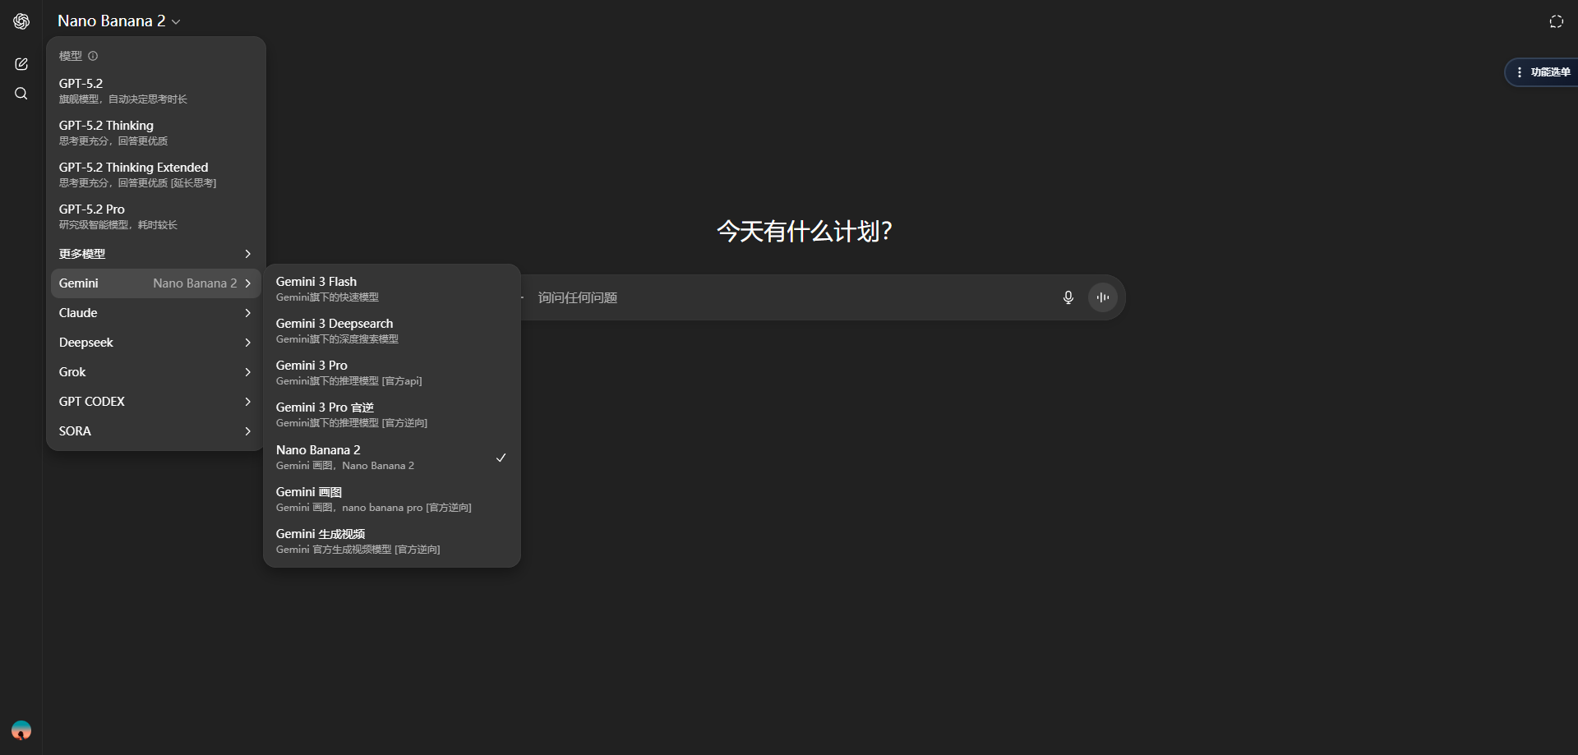
Task: Choose GPT-5.2 Thinking Extended
Action: [155, 174]
